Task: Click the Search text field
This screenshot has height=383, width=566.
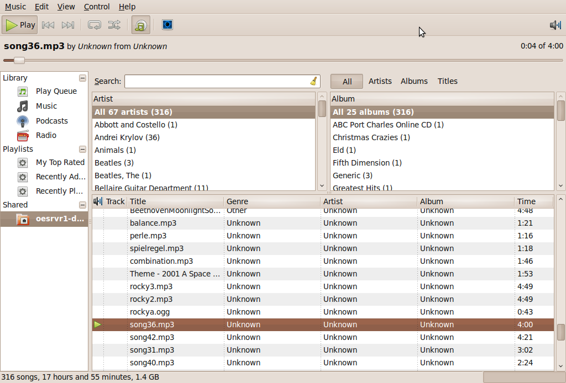Action: tap(217, 82)
